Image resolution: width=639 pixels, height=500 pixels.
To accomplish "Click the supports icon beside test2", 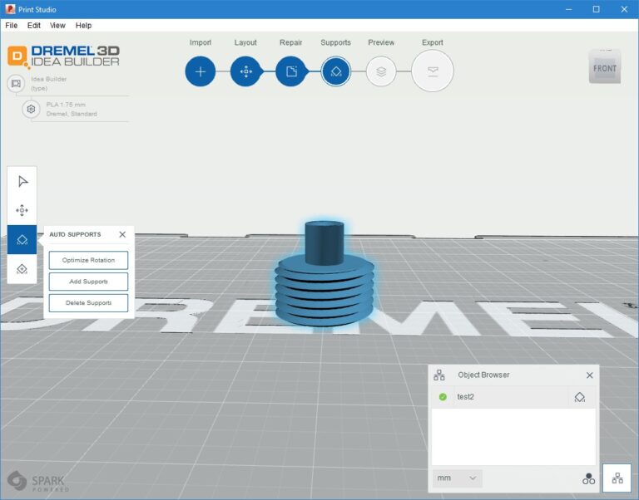I will coord(580,397).
